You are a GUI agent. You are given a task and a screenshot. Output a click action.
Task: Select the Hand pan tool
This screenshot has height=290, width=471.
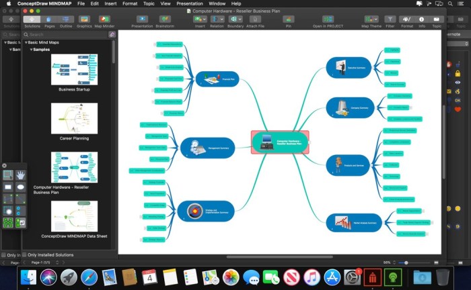pos(21,175)
